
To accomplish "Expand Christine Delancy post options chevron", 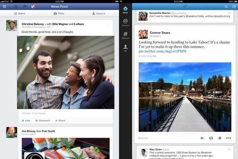I will (109, 24).
